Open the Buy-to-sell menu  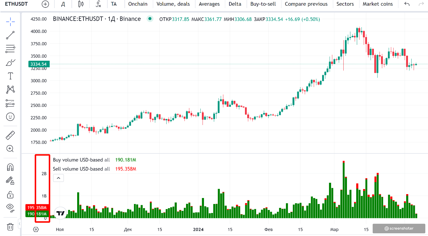coord(263,4)
